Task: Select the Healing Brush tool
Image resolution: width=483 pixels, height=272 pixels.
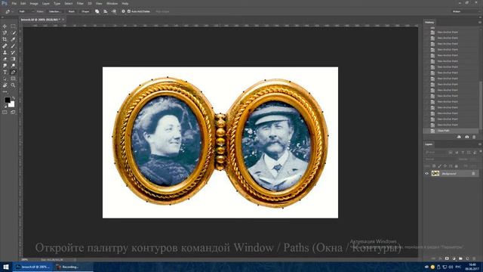Action: [x=5, y=46]
